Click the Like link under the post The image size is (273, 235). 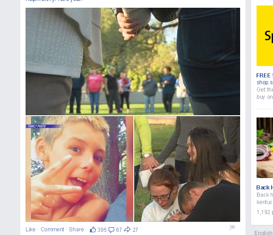[x=31, y=230]
